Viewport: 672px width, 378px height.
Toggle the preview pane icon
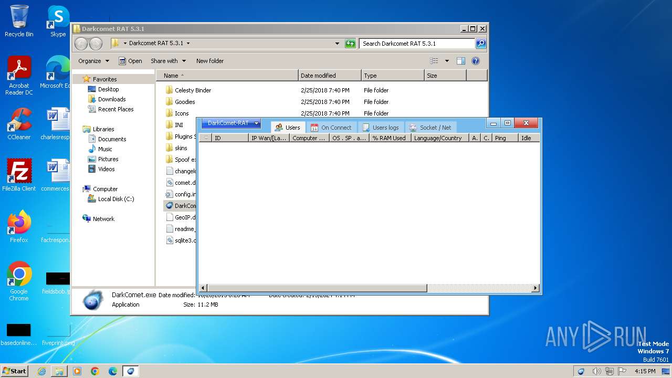(x=461, y=61)
